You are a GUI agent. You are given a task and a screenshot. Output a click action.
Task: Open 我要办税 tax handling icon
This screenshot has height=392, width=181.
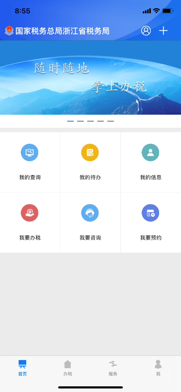tap(30, 213)
